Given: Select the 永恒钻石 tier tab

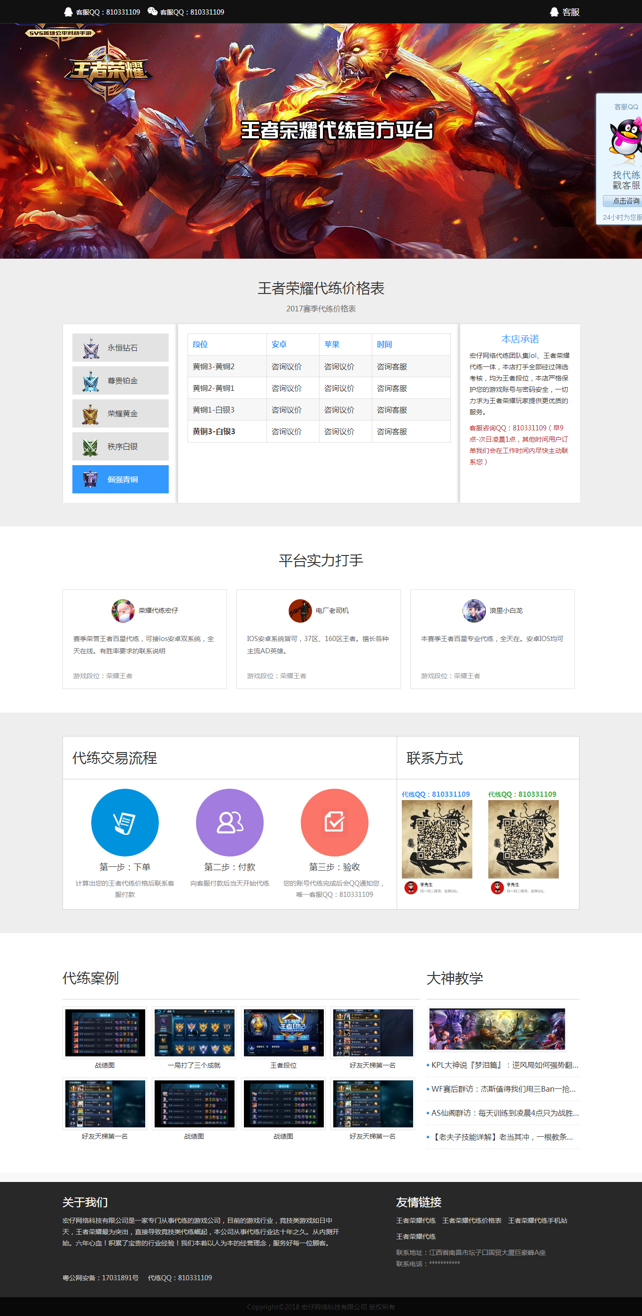Looking at the screenshot, I should click(x=120, y=348).
